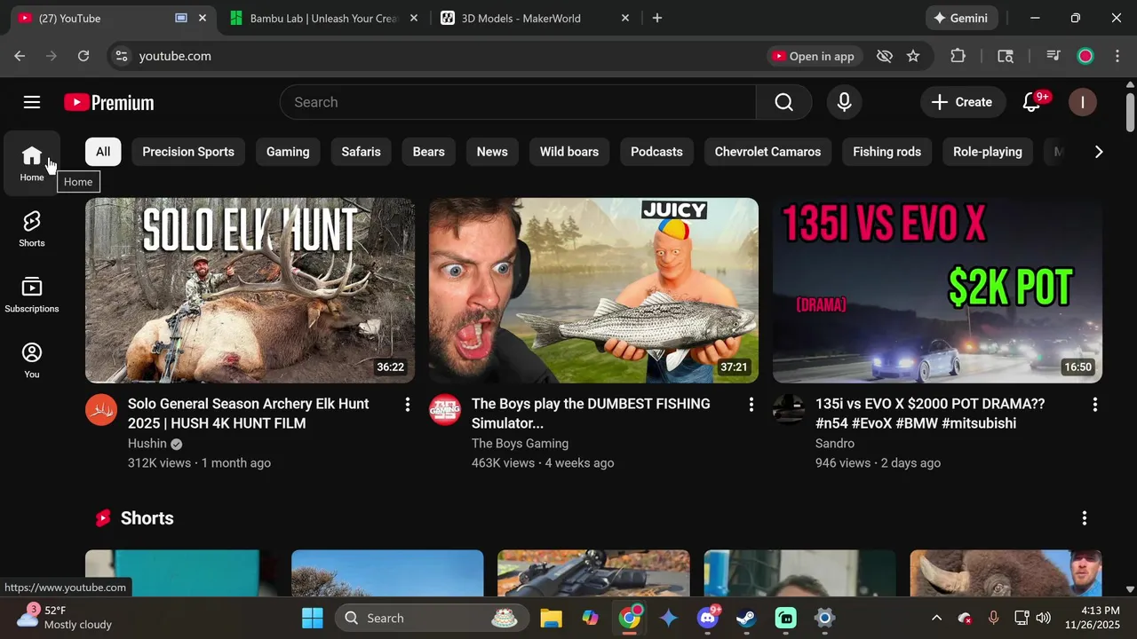Play the 135i vs EVO X thumbnail

937,290
